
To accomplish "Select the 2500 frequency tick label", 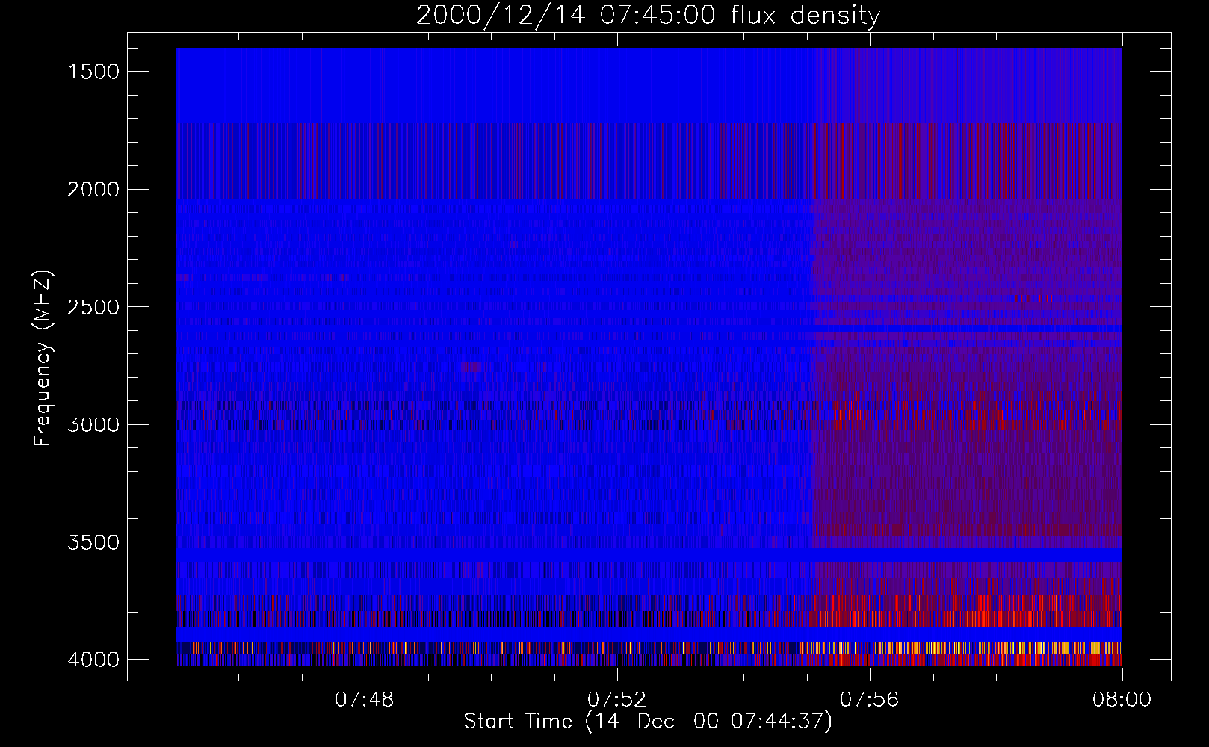I will pyautogui.click(x=93, y=307).
